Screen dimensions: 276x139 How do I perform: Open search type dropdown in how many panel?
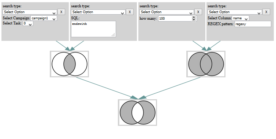click(x=167, y=12)
